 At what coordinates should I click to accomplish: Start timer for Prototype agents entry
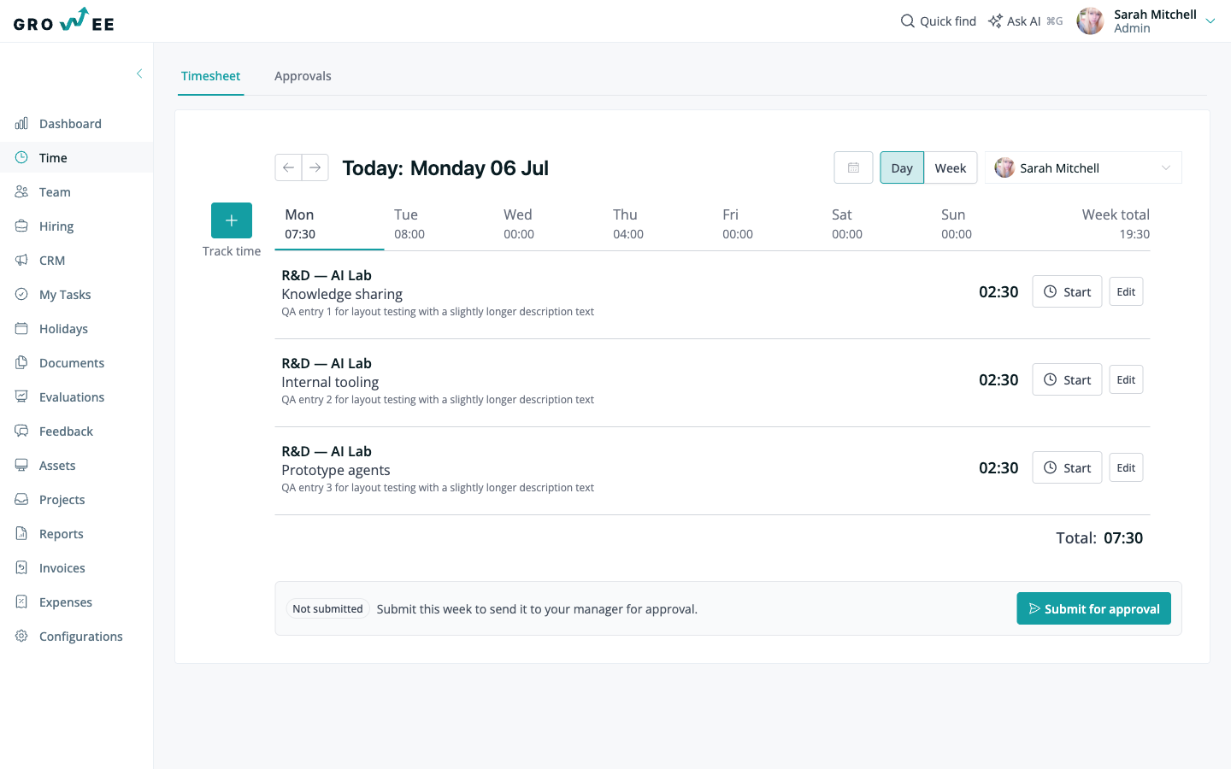(1067, 467)
